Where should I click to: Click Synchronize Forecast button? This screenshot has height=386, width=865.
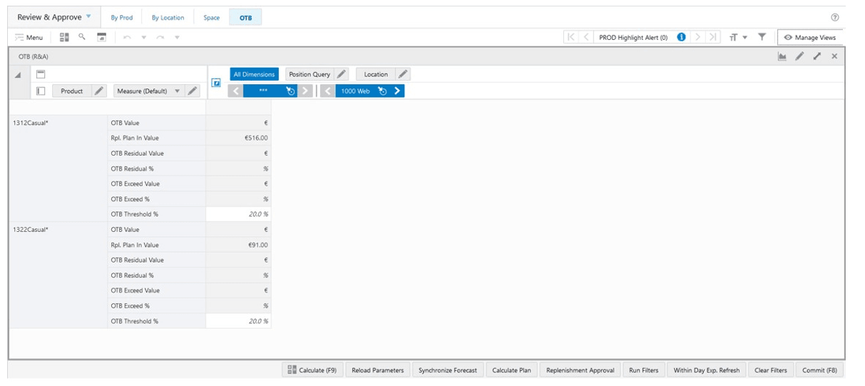pos(448,370)
